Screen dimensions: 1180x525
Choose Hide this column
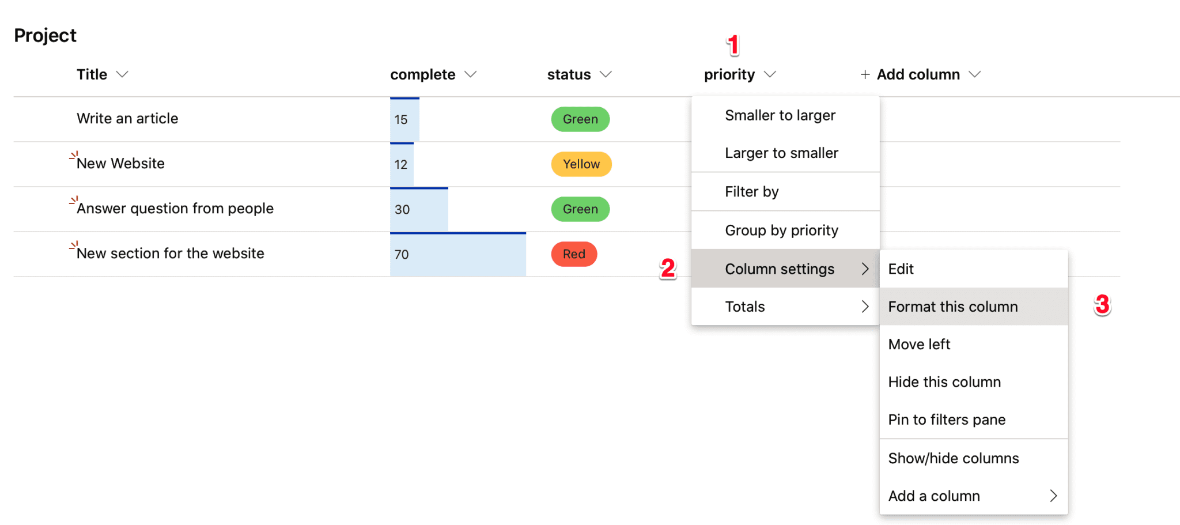click(944, 382)
